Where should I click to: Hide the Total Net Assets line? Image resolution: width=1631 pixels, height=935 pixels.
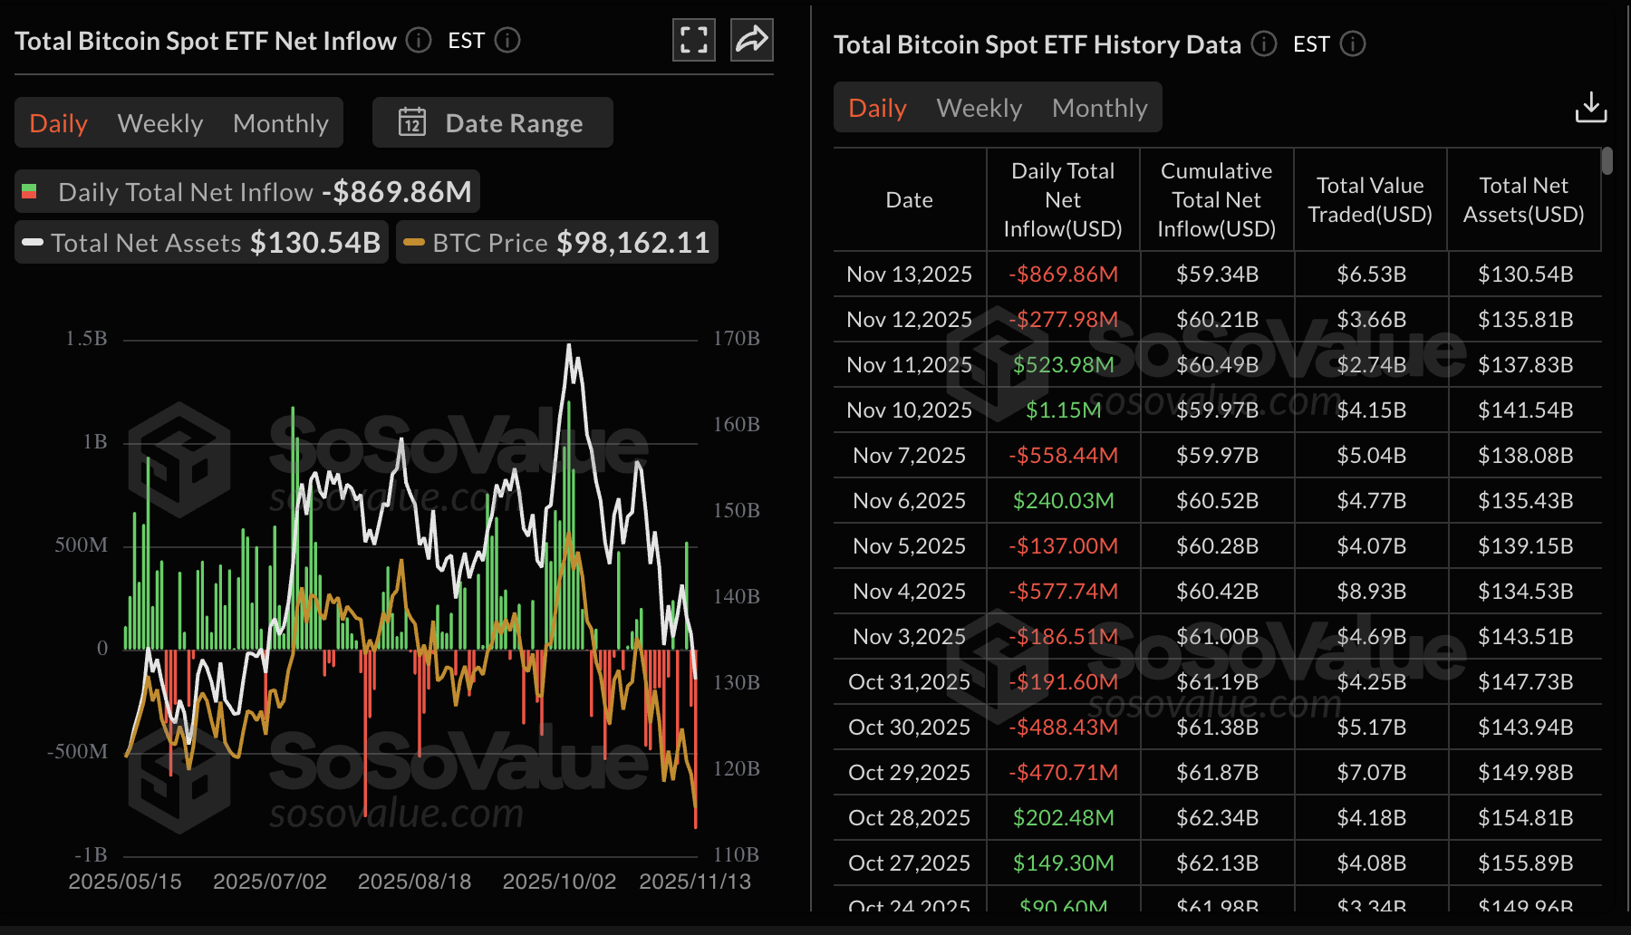click(200, 242)
